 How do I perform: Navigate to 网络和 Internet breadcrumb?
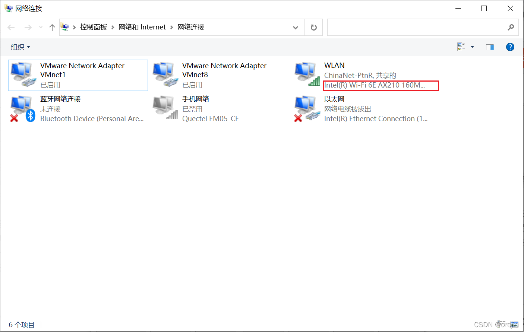pos(142,27)
